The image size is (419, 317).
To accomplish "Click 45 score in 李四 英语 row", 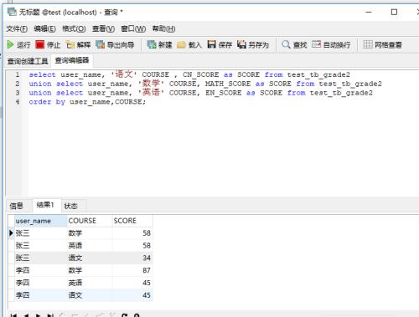I will [132, 283].
